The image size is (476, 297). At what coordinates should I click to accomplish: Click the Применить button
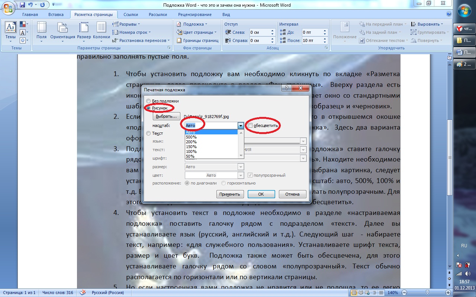coord(230,194)
